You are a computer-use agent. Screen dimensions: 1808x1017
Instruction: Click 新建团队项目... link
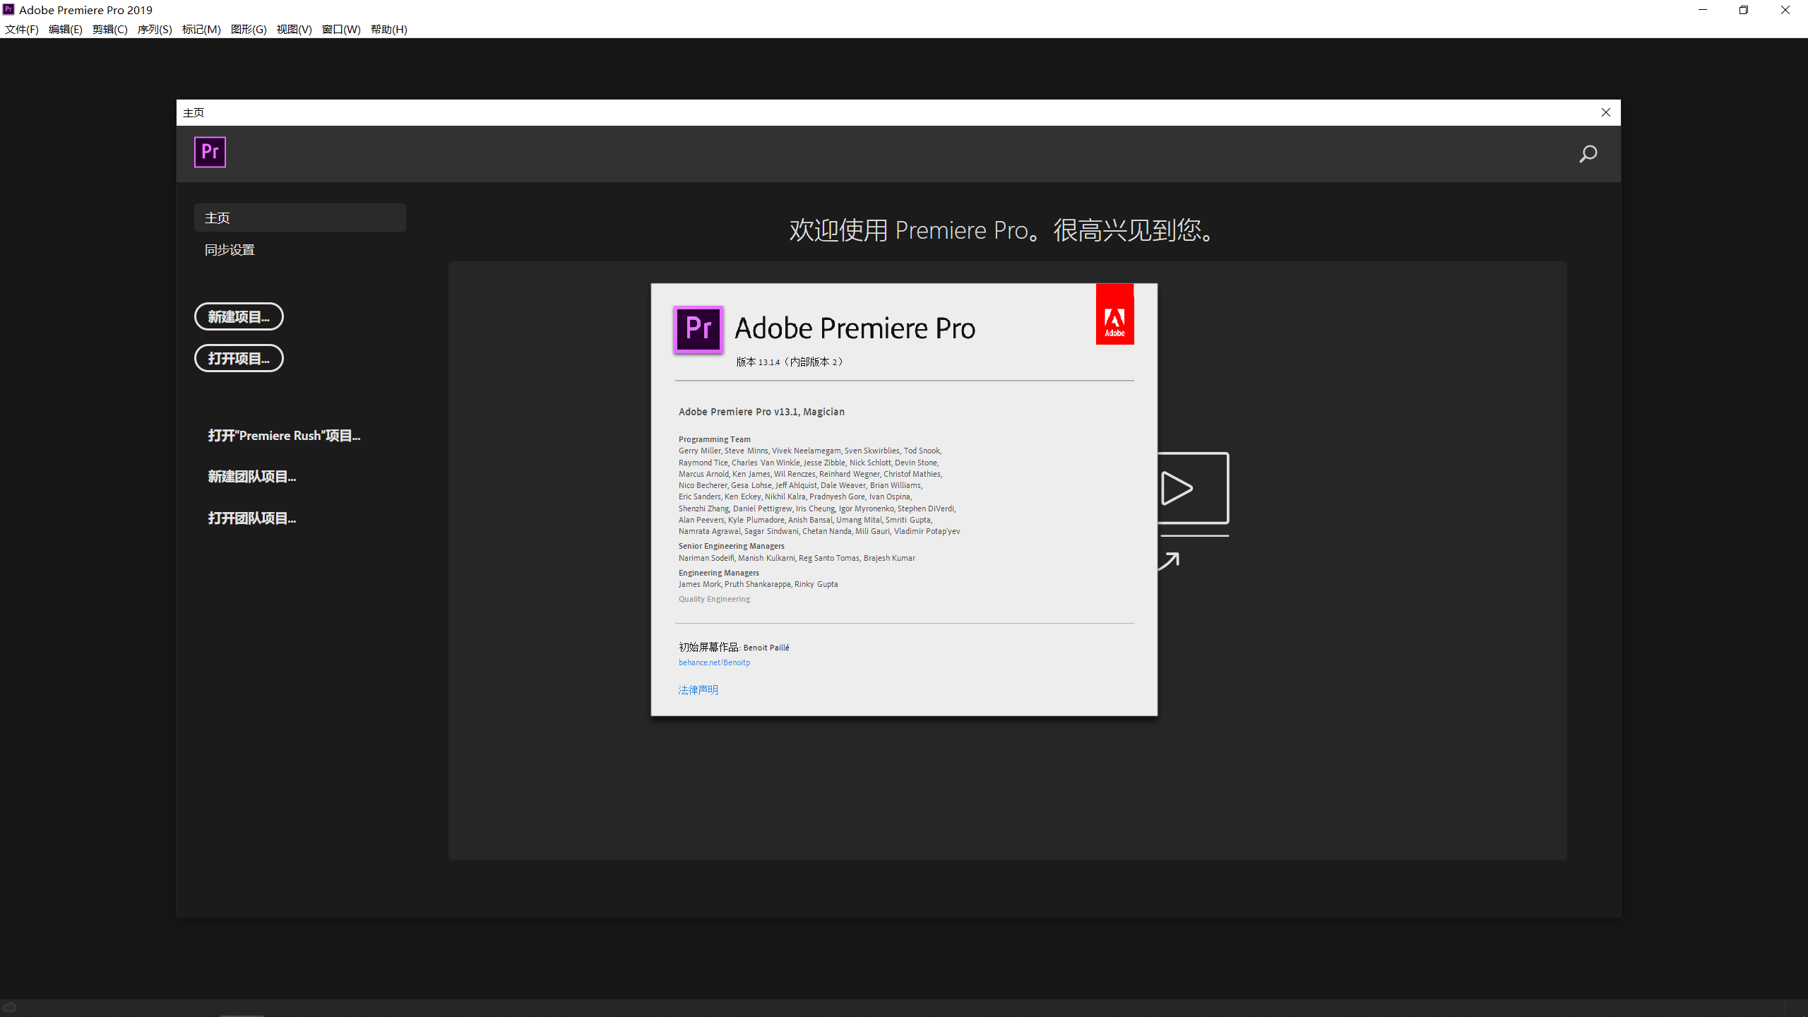(x=252, y=477)
